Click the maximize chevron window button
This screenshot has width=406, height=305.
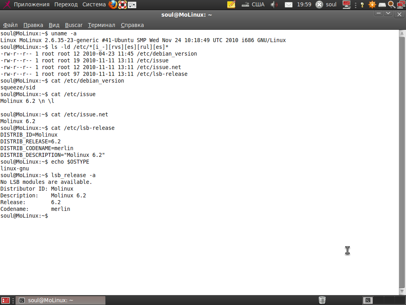click(388, 14)
